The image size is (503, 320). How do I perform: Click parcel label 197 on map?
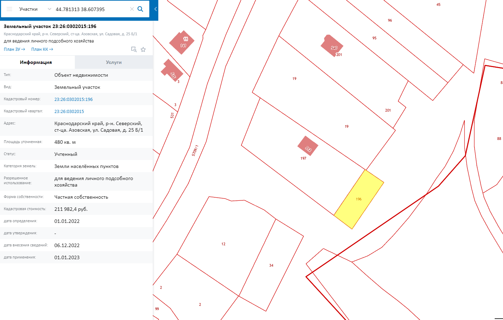pyautogui.click(x=303, y=158)
